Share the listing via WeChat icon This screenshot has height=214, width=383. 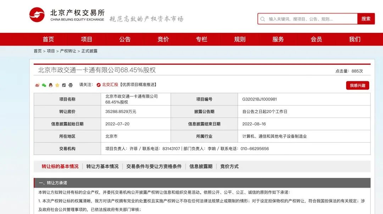click(x=44, y=85)
